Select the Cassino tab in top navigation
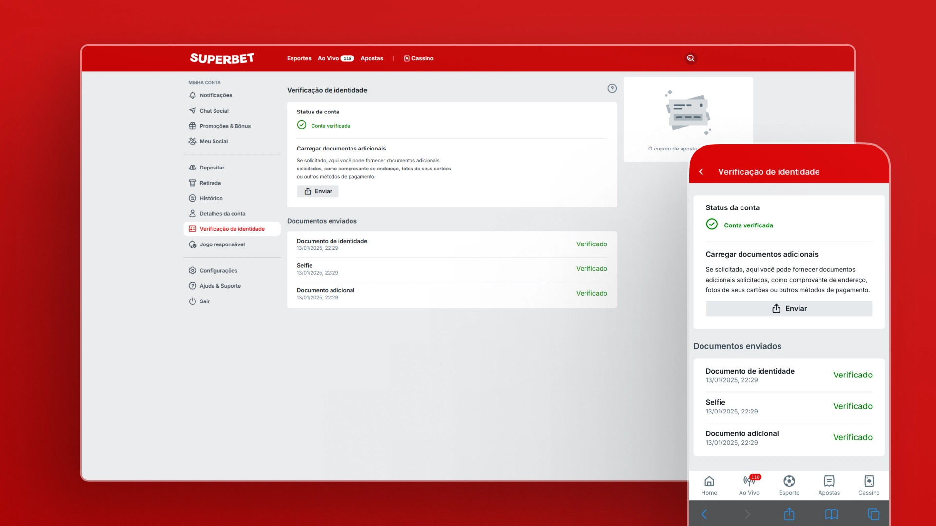Screen dimensions: 936x526 click(418, 58)
